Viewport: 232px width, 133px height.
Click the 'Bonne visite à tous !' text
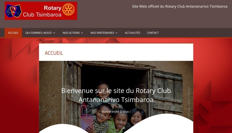(116, 111)
